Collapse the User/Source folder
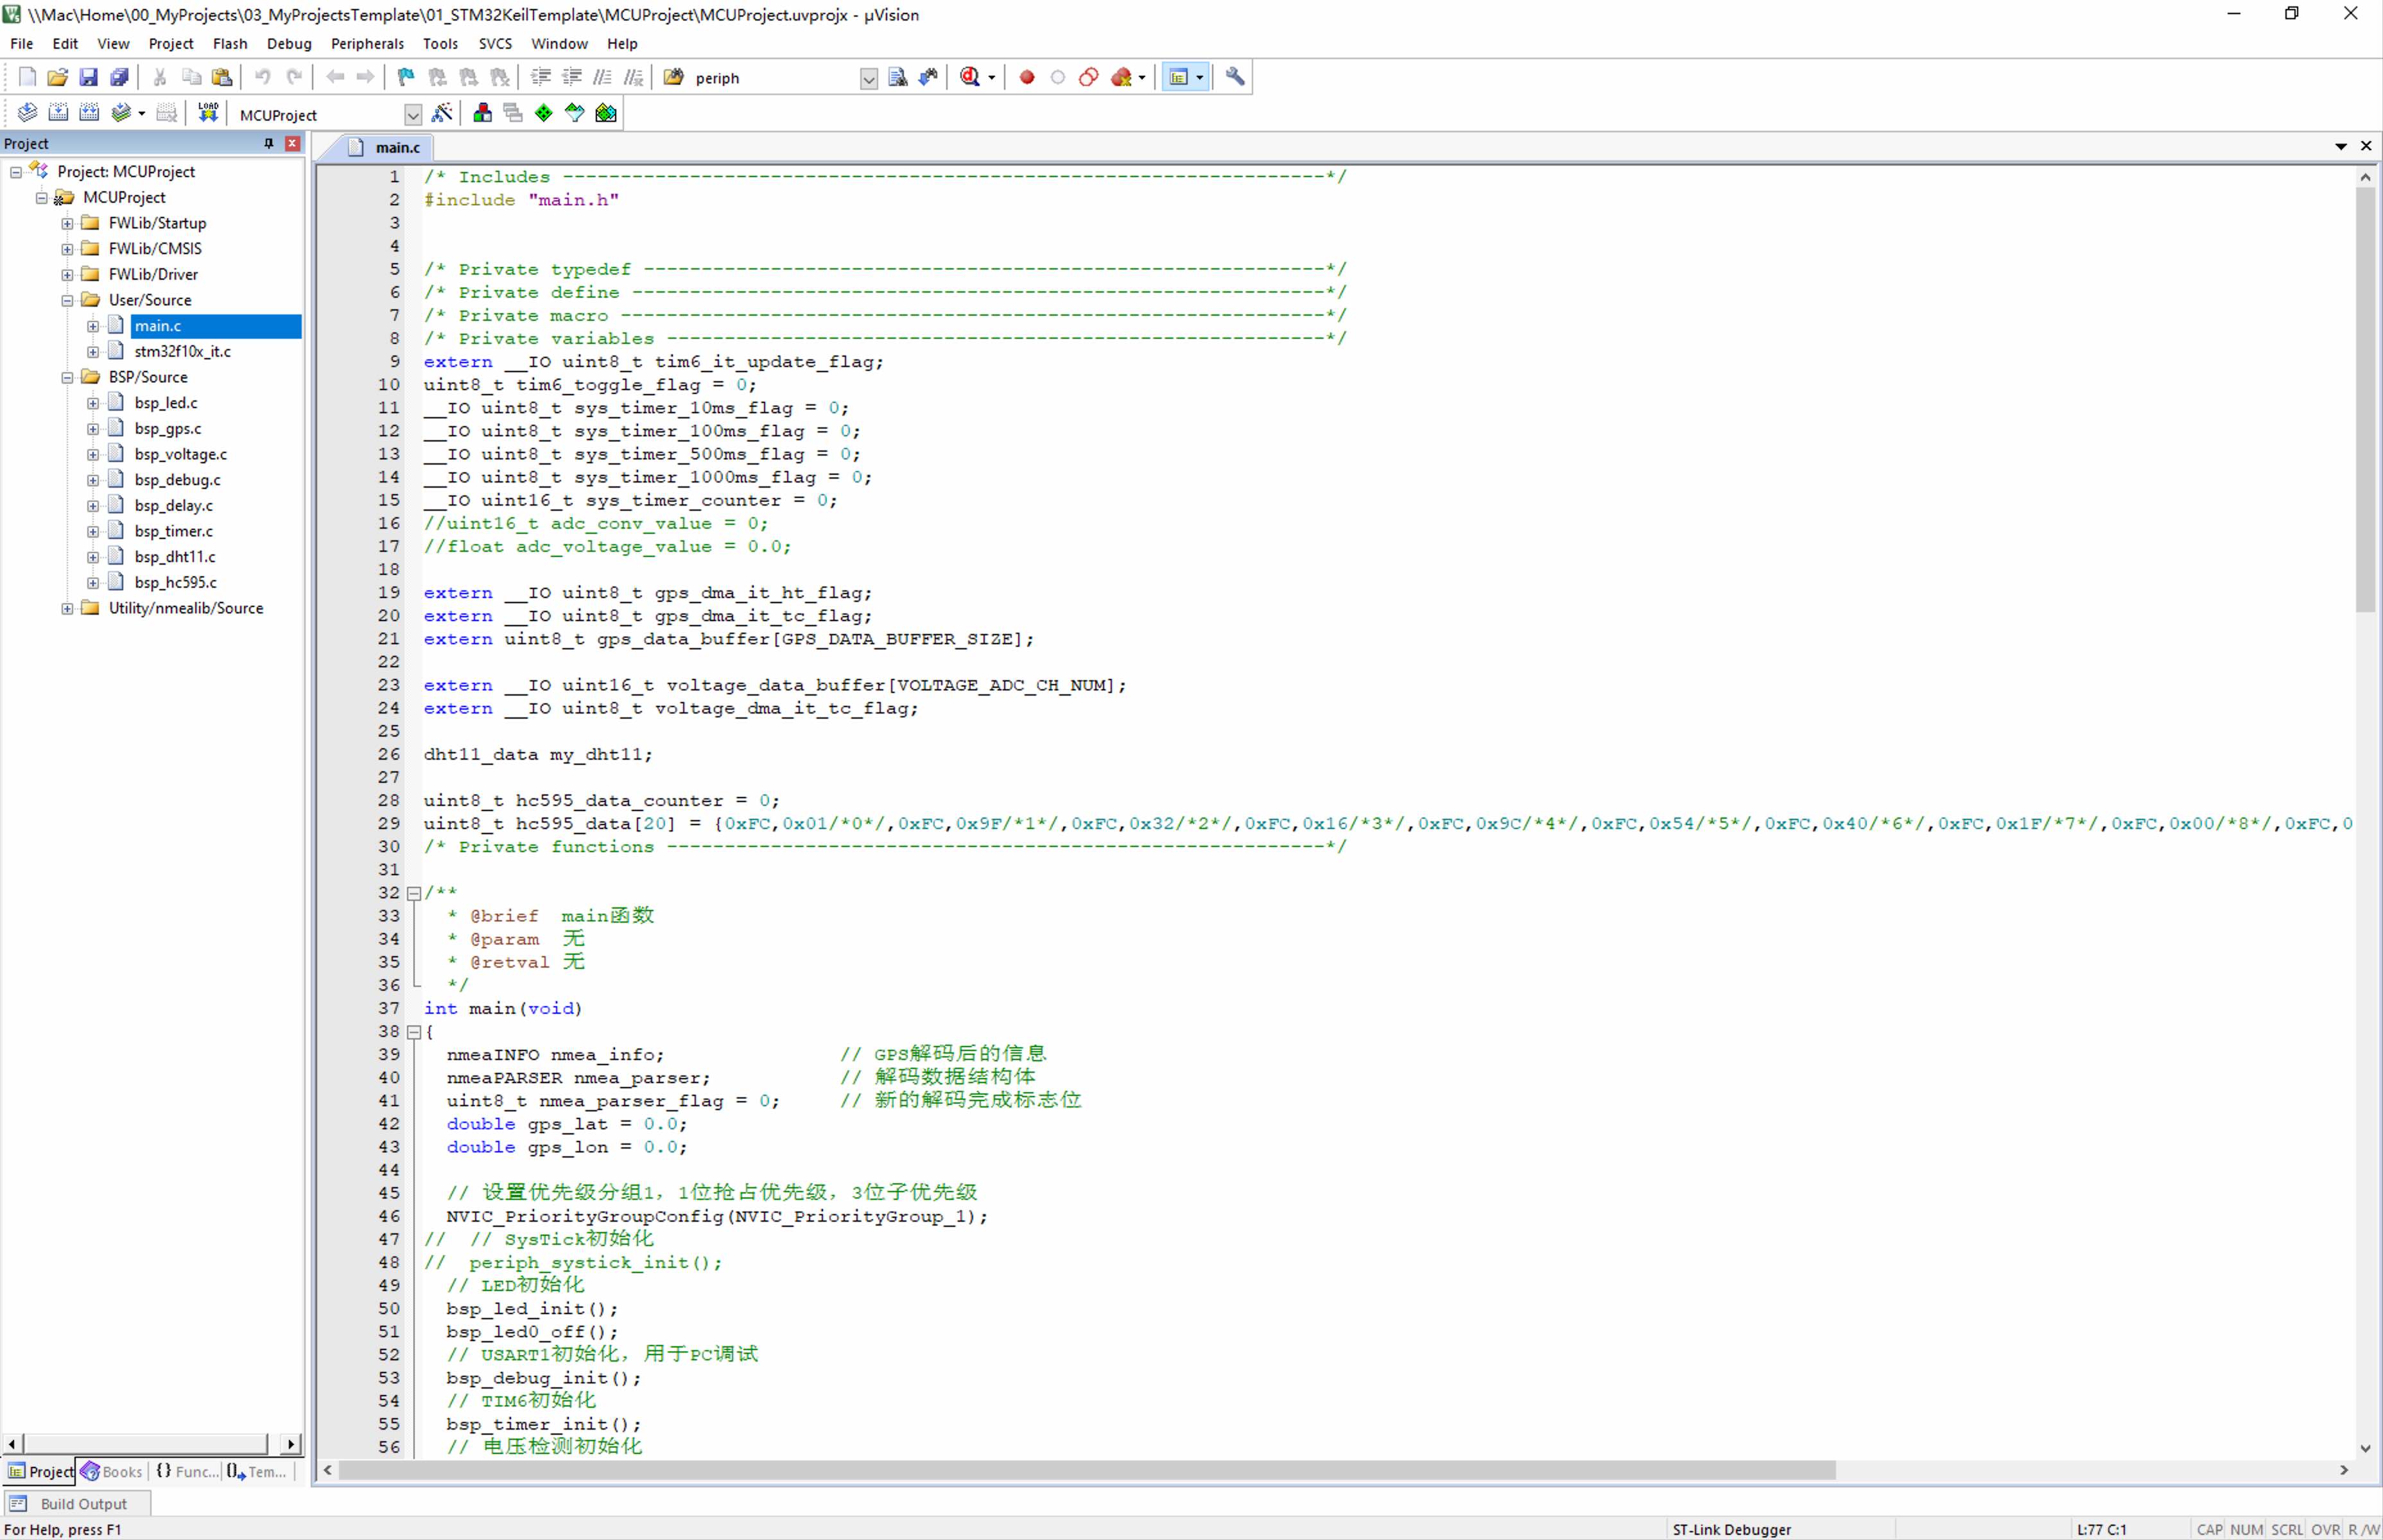The height and width of the screenshot is (1540, 2383). [67, 300]
